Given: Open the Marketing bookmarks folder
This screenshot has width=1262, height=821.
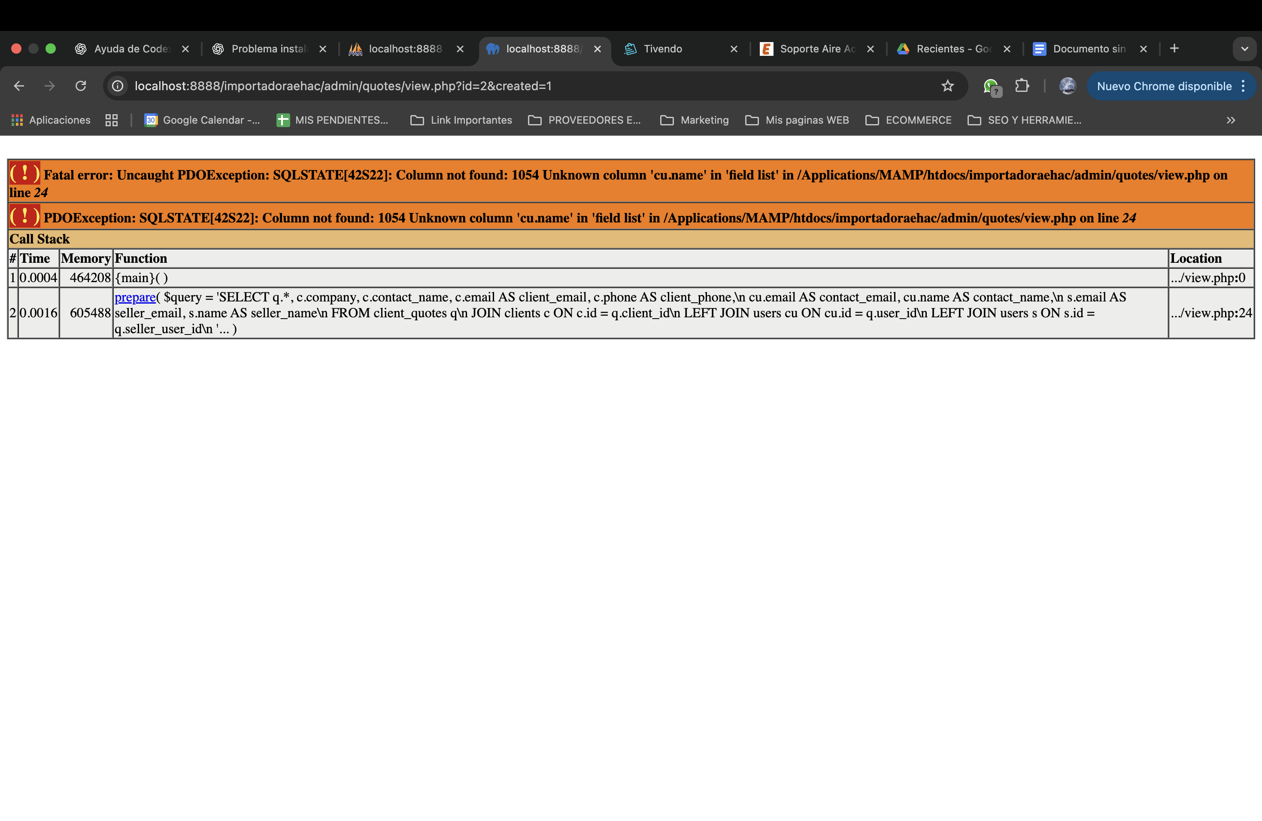Looking at the screenshot, I should [694, 120].
